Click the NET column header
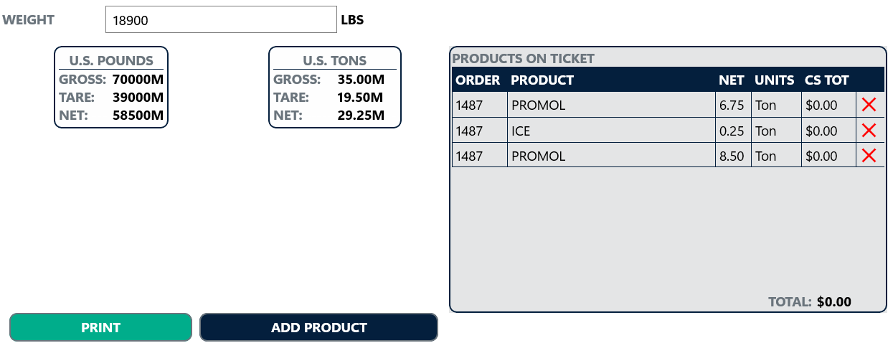 point(731,80)
